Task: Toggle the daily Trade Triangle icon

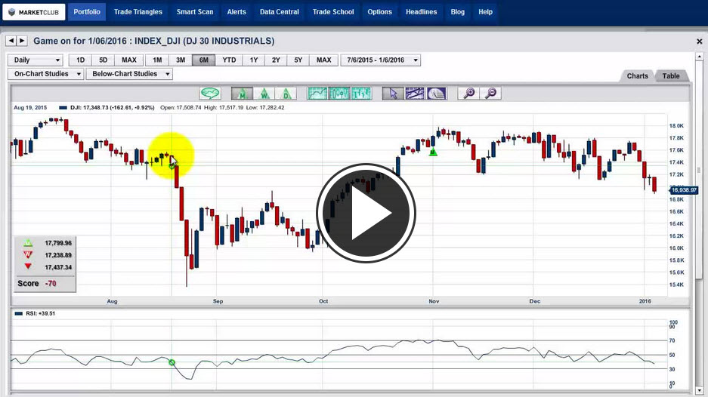Action: coord(286,94)
